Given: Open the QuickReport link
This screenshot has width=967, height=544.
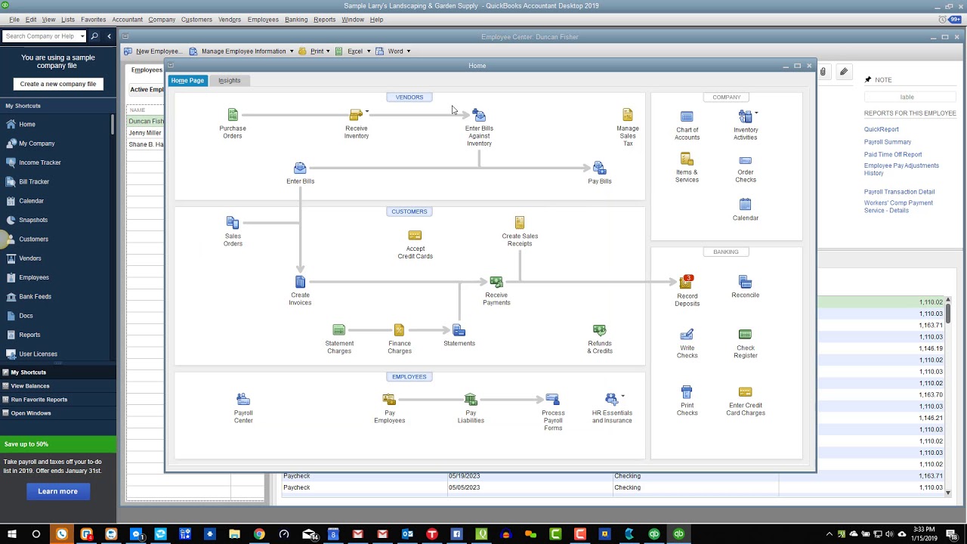Looking at the screenshot, I should pyautogui.click(x=882, y=129).
